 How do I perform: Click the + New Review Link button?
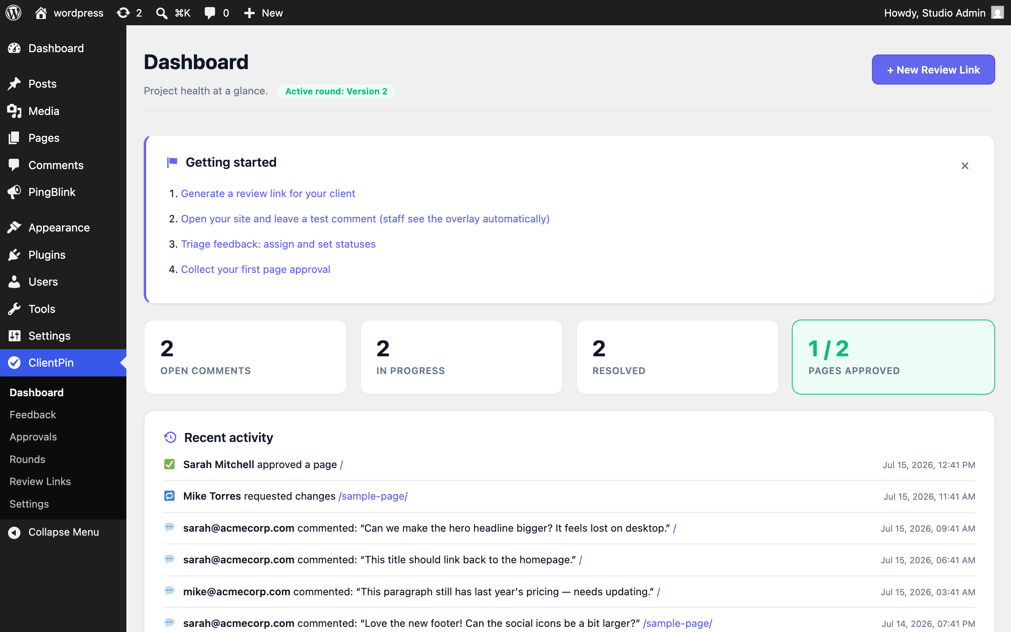click(933, 70)
